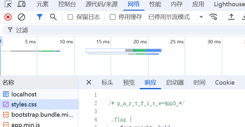Clear the network log

pyautogui.click(x=21, y=17)
